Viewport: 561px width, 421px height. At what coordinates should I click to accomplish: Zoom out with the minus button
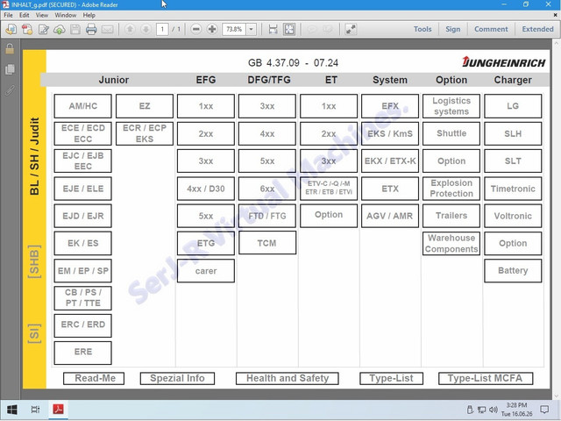[x=196, y=29]
